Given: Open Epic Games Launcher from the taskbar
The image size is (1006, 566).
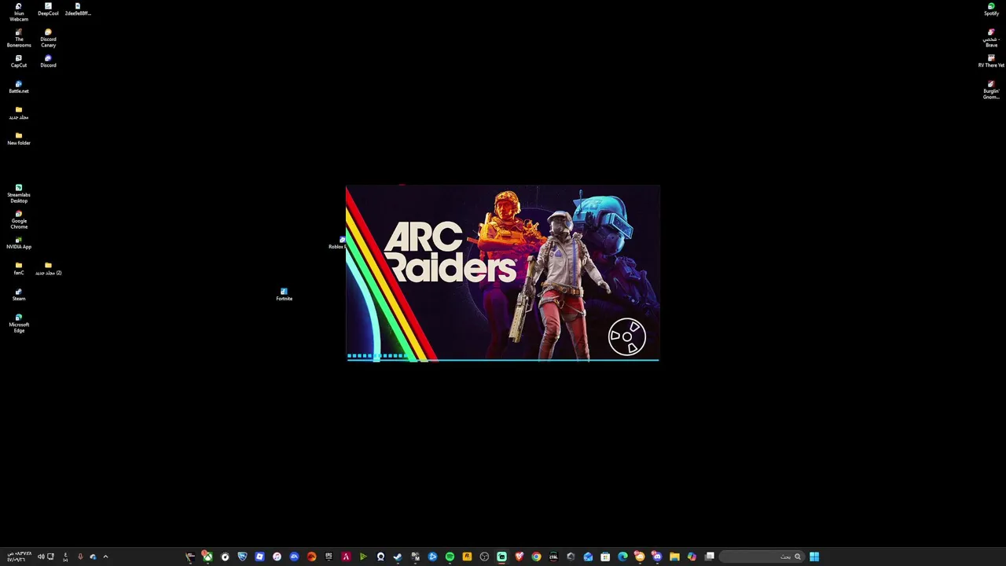Looking at the screenshot, I should pos(329,557).
